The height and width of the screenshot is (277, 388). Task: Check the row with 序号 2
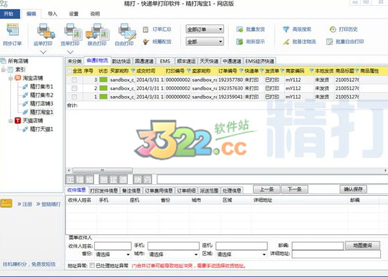(x=74, y=88)
